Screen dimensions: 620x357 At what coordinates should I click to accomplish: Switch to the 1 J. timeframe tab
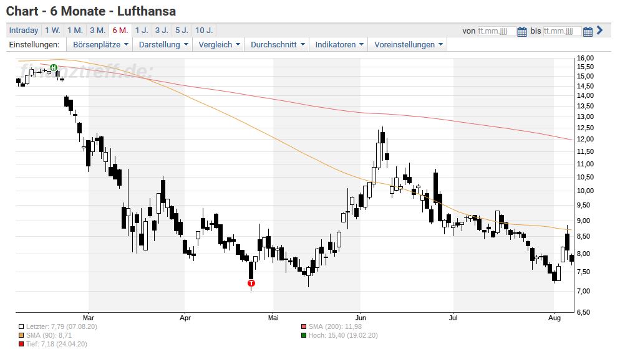pyautogui.click(x=142, y=31)
